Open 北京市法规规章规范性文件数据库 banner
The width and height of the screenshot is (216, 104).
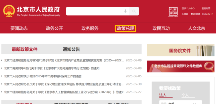(180, 66)
